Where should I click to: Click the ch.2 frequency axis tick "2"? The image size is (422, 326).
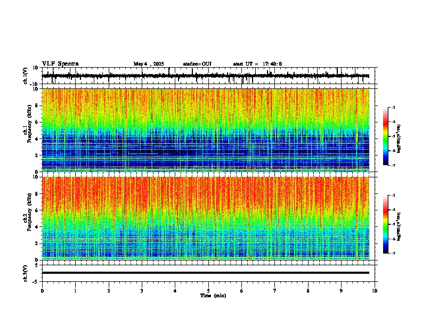37,243
